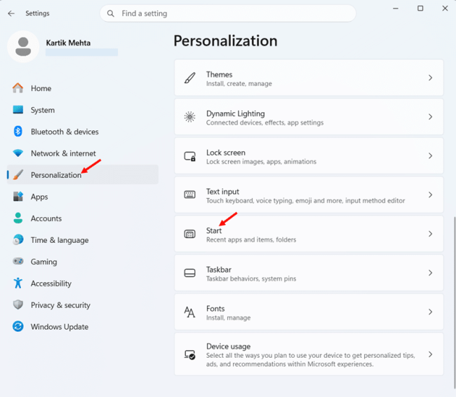
Task: Select Personalization in the sidebar
Action: (83, 175)
